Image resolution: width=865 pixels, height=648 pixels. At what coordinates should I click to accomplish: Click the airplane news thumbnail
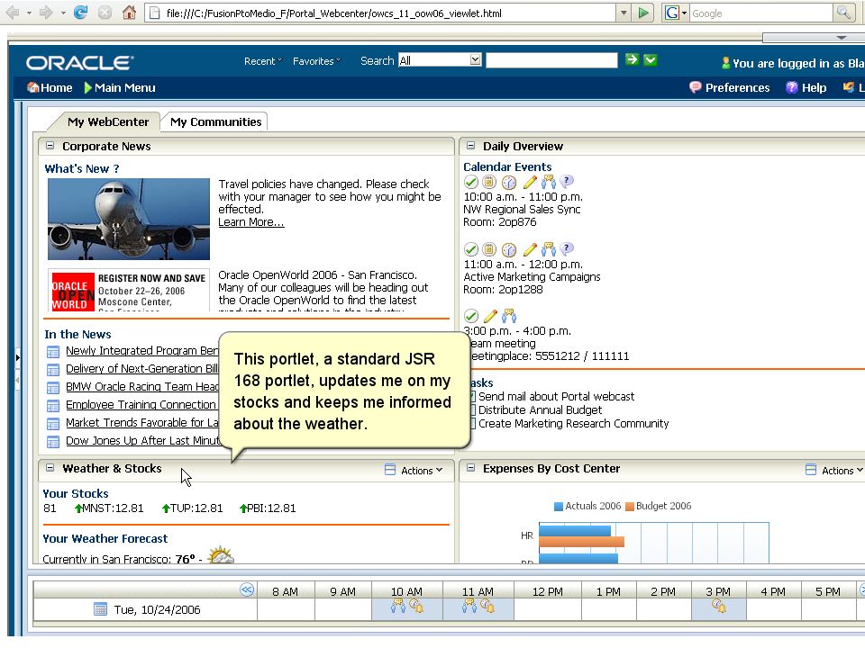pos(129,219)
